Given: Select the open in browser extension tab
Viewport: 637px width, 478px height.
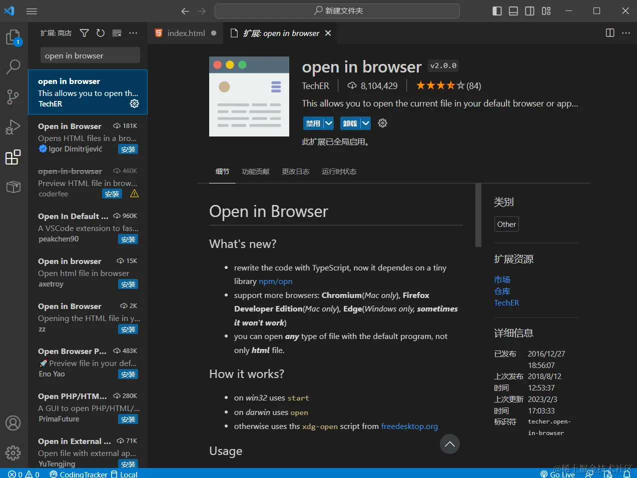Looking at the screenshot, I should pyautogui.click(x=281, y=33).
